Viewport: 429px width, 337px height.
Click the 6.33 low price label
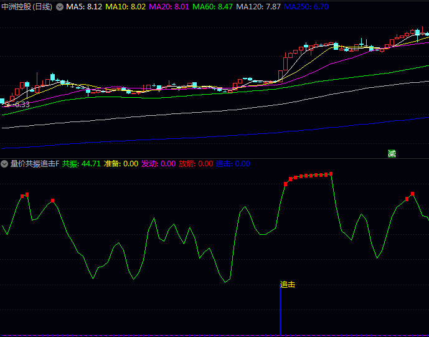pyautogui.click(x=22, y=105)
